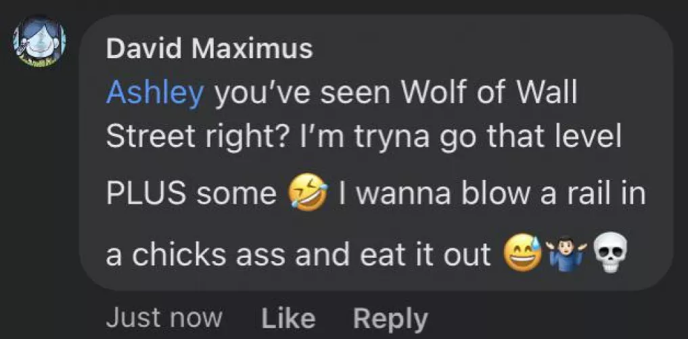Click the 'Just now' comment timestamp
Image resolution: width=688 pixels, height=339 pixels.
pyautogui.click(x=164, y=317)
